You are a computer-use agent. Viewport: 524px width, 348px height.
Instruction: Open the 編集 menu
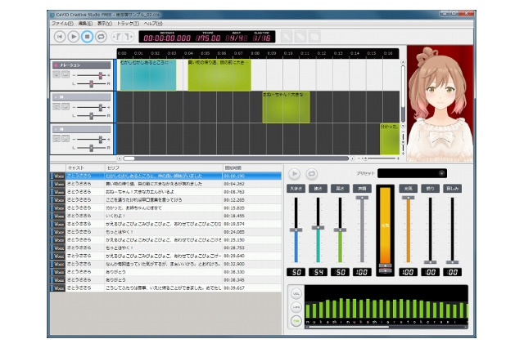85,24
